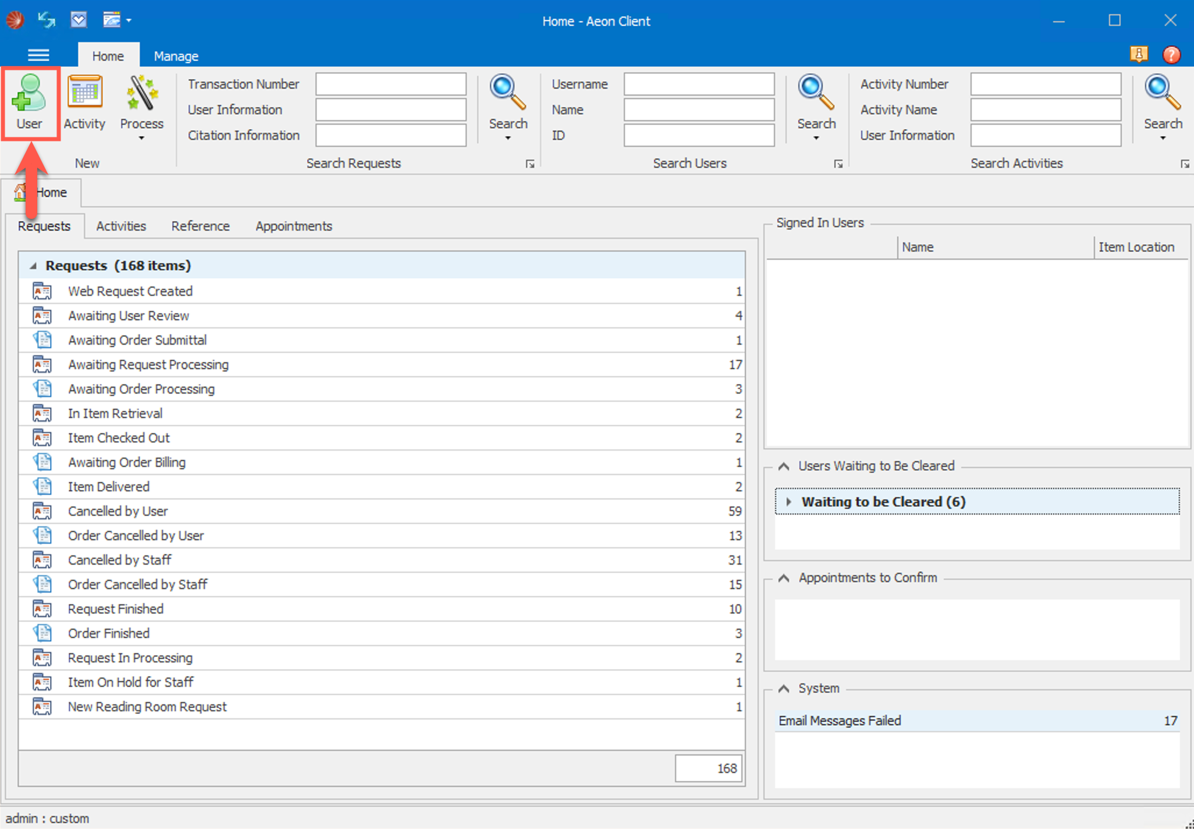Click the Transaction Number input field
The width and height of the screenshot is (1194, 829).
(390, 84)
